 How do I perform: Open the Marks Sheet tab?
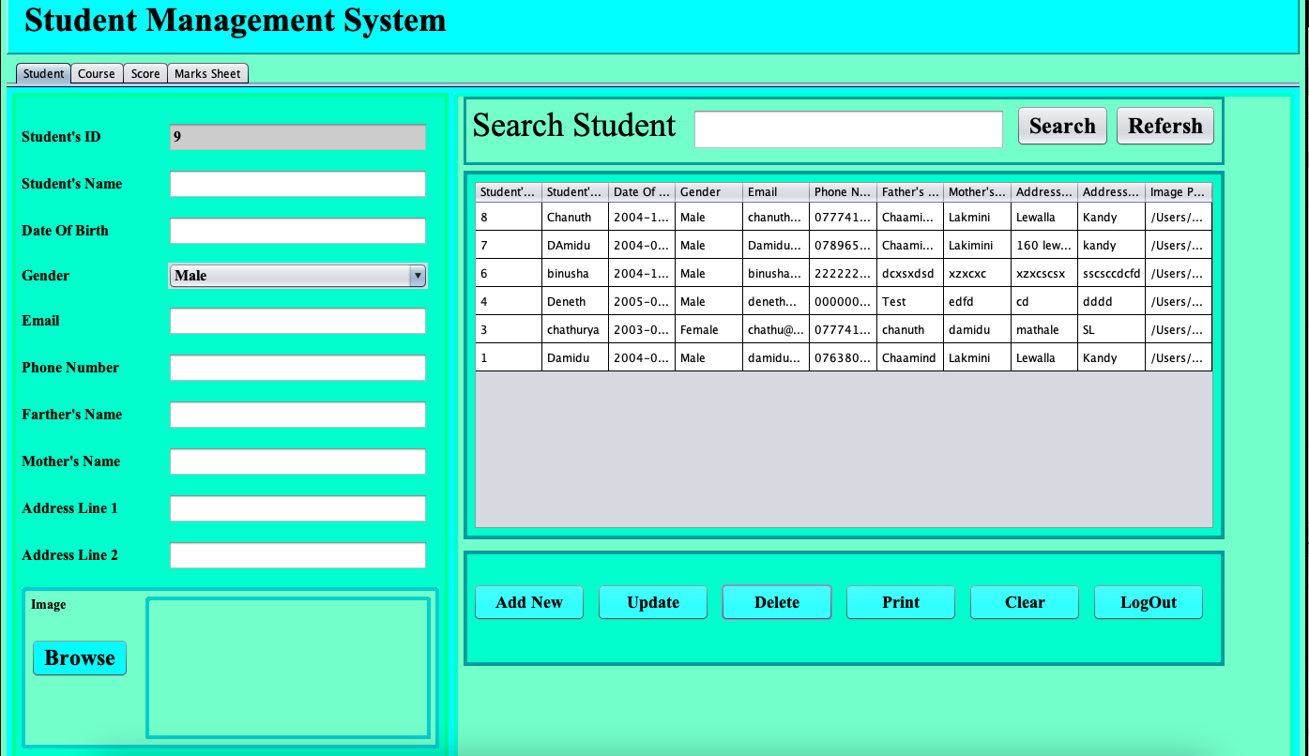tap(206, 72)
